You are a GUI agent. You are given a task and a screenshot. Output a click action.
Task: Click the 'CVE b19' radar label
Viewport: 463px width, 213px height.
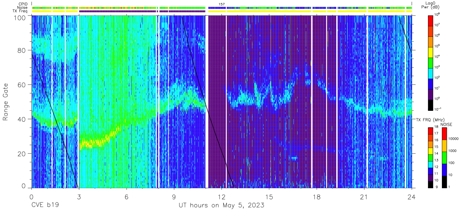tap(46, 205)
